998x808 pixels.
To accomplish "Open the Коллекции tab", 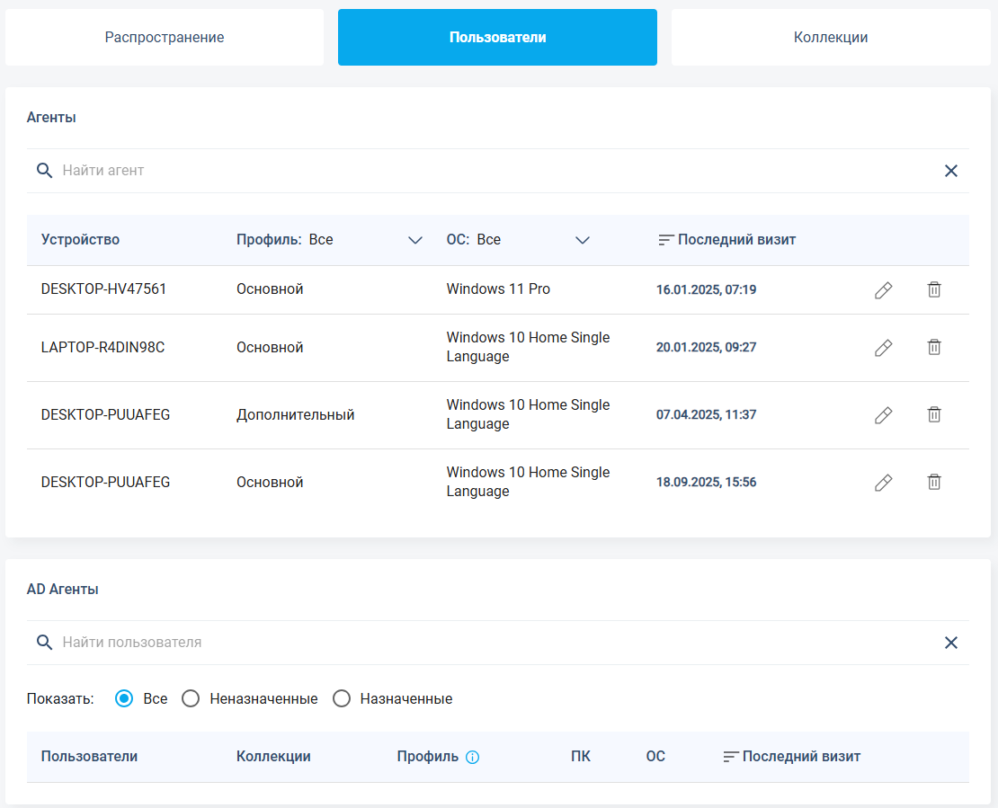I will click(830, 38).
